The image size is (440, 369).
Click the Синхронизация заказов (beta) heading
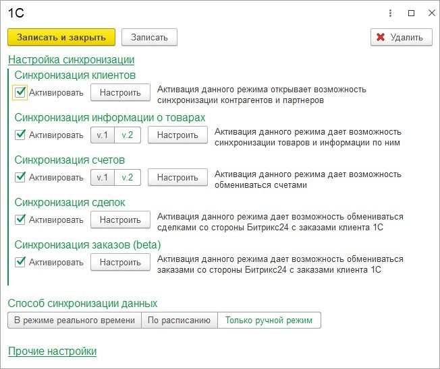coord(88,244)
